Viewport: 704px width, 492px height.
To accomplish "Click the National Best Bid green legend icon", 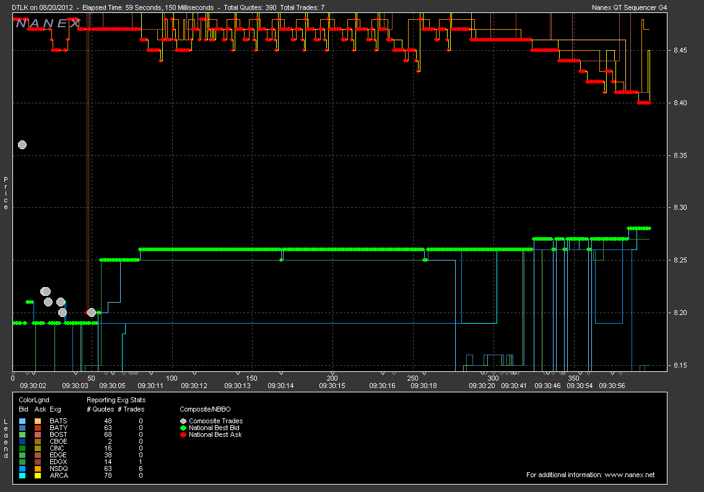I will [183, 428].
